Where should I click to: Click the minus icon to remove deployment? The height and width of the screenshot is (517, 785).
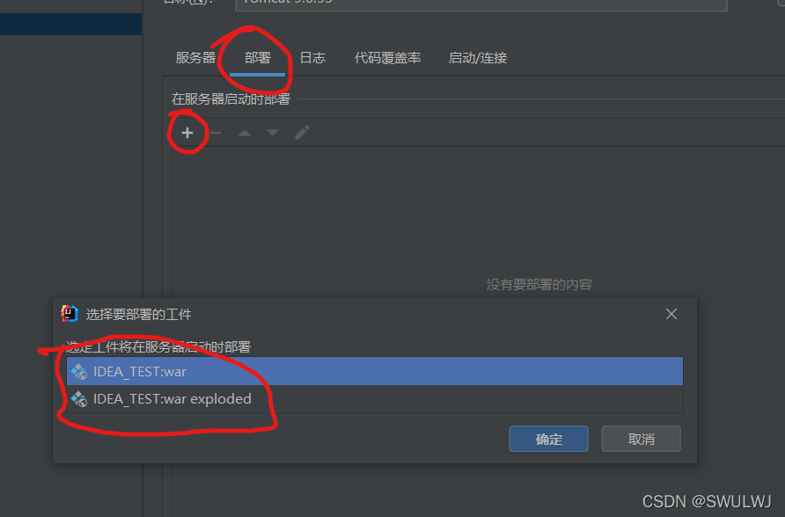click(x=216, y=133)
